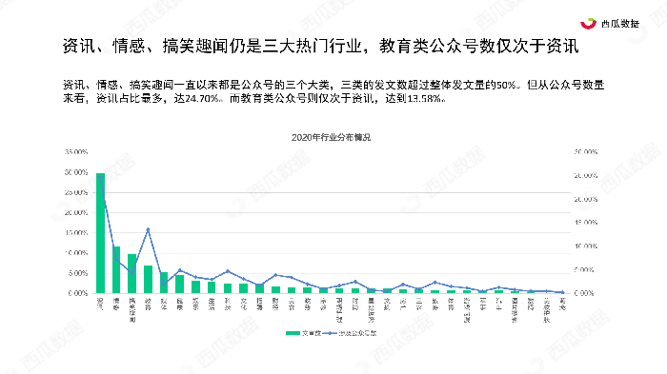Click the 教育 green bar
The image size is (667, 374).
click(x=148, y=279)
